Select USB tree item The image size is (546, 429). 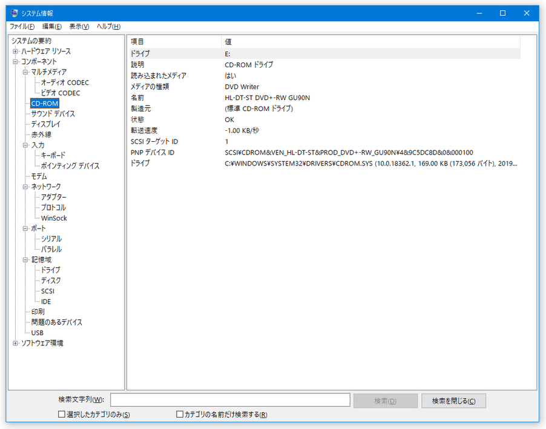[38, 333]
